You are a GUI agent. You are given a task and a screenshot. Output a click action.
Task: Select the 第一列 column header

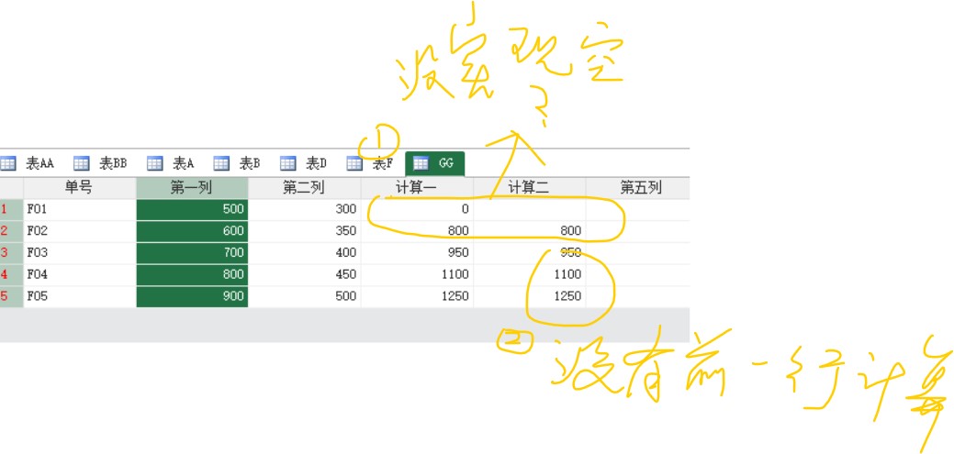pyautogui.click(x=192, y=188)
